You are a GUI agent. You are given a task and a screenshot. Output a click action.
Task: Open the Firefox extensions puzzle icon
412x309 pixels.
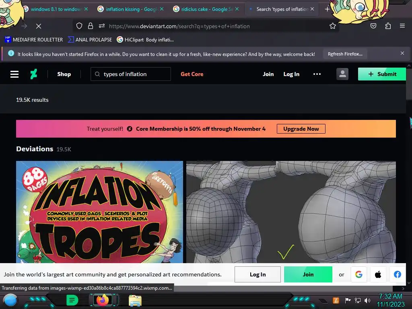point(388,26)
